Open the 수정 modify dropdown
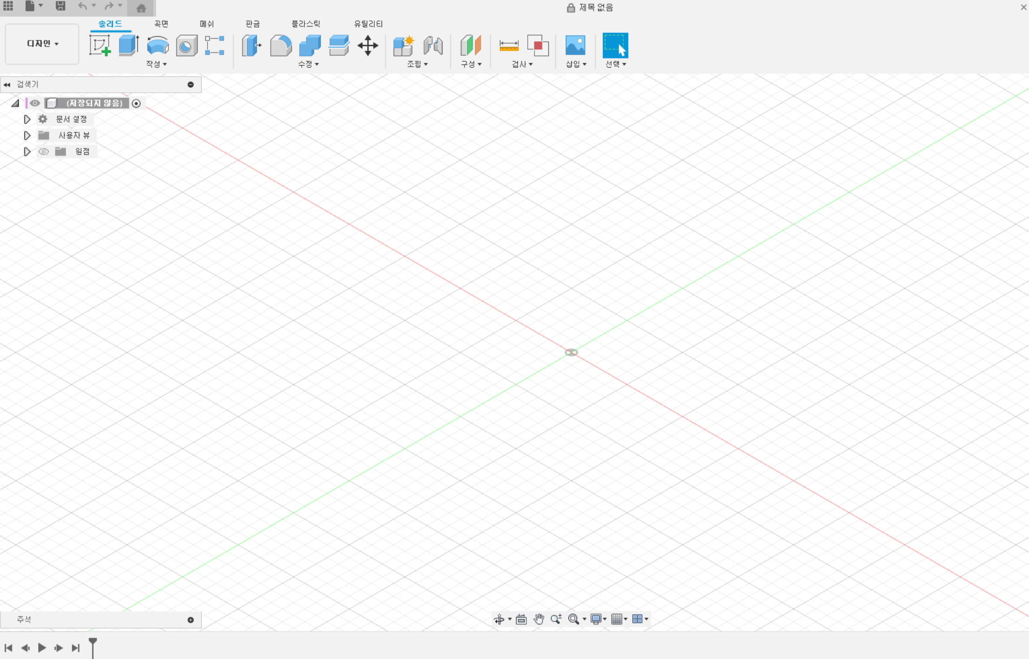Image resolution: width=1029 pixels, height=659 pixels. click(308, 64)
